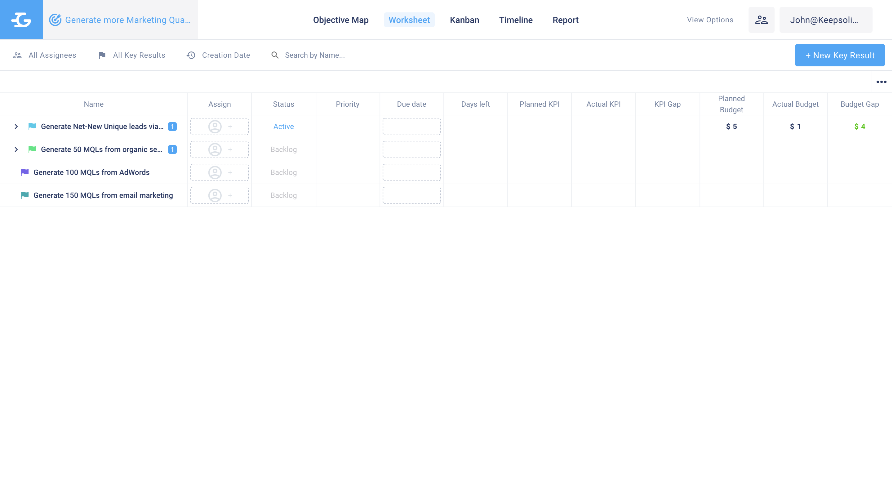
Task: Click the Planned Budget column header
Action: click(x=731, y=104)
